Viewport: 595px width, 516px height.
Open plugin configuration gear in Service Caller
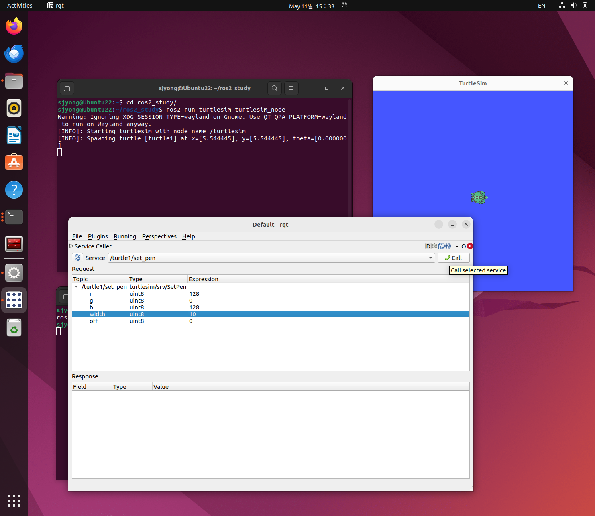coord(434,246)
